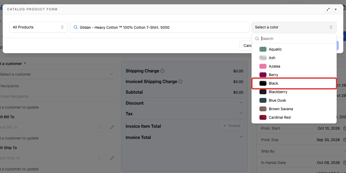Click the Prod. Start date Oct 10, 2026
This screenshot has height=173, width=346.
329,128
